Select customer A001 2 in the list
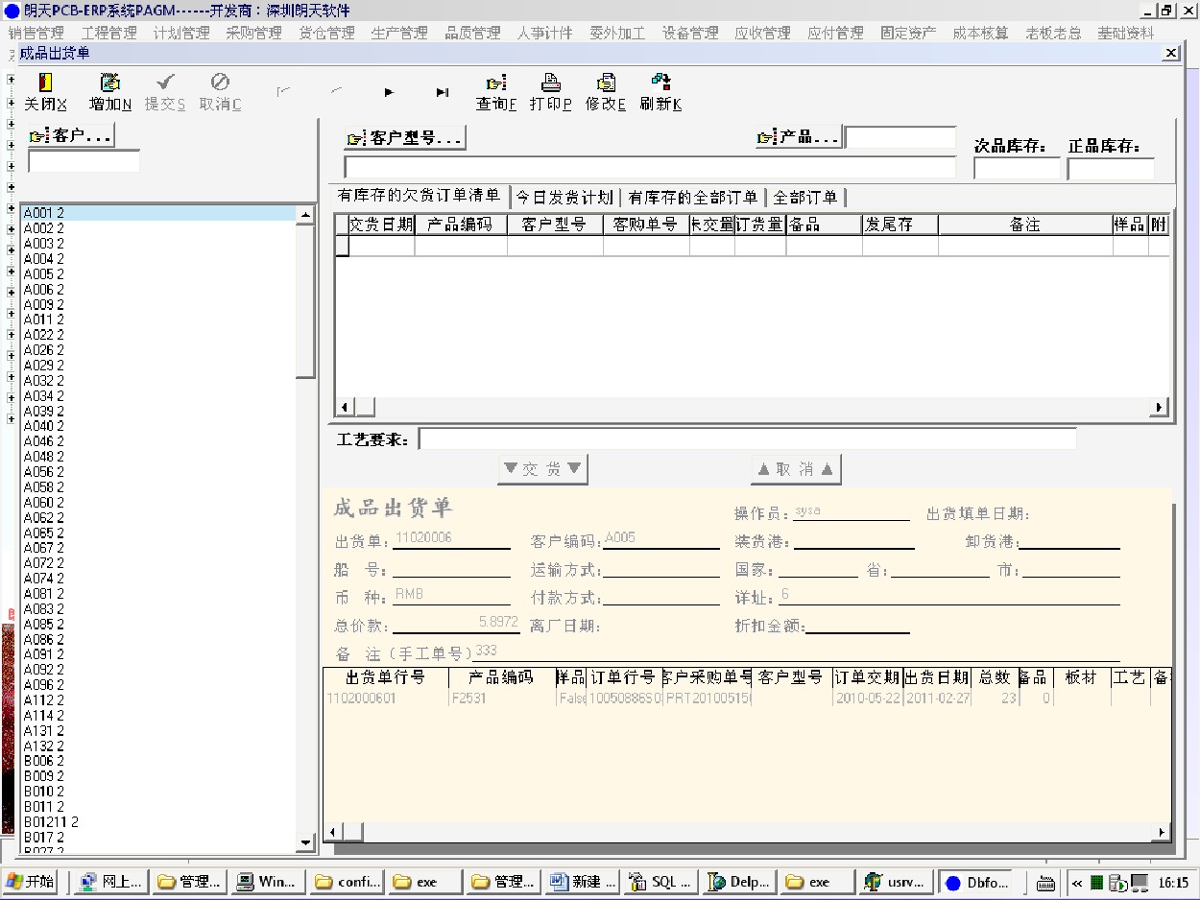The width and height of the screenshot is (1200, 900). [158, 213]
